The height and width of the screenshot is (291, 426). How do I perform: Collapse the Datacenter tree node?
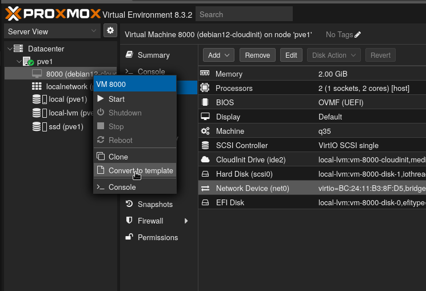pyautogui.click(x=10, y=49)
